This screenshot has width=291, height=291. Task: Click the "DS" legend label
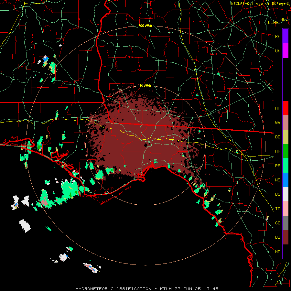tap(277, 194)
